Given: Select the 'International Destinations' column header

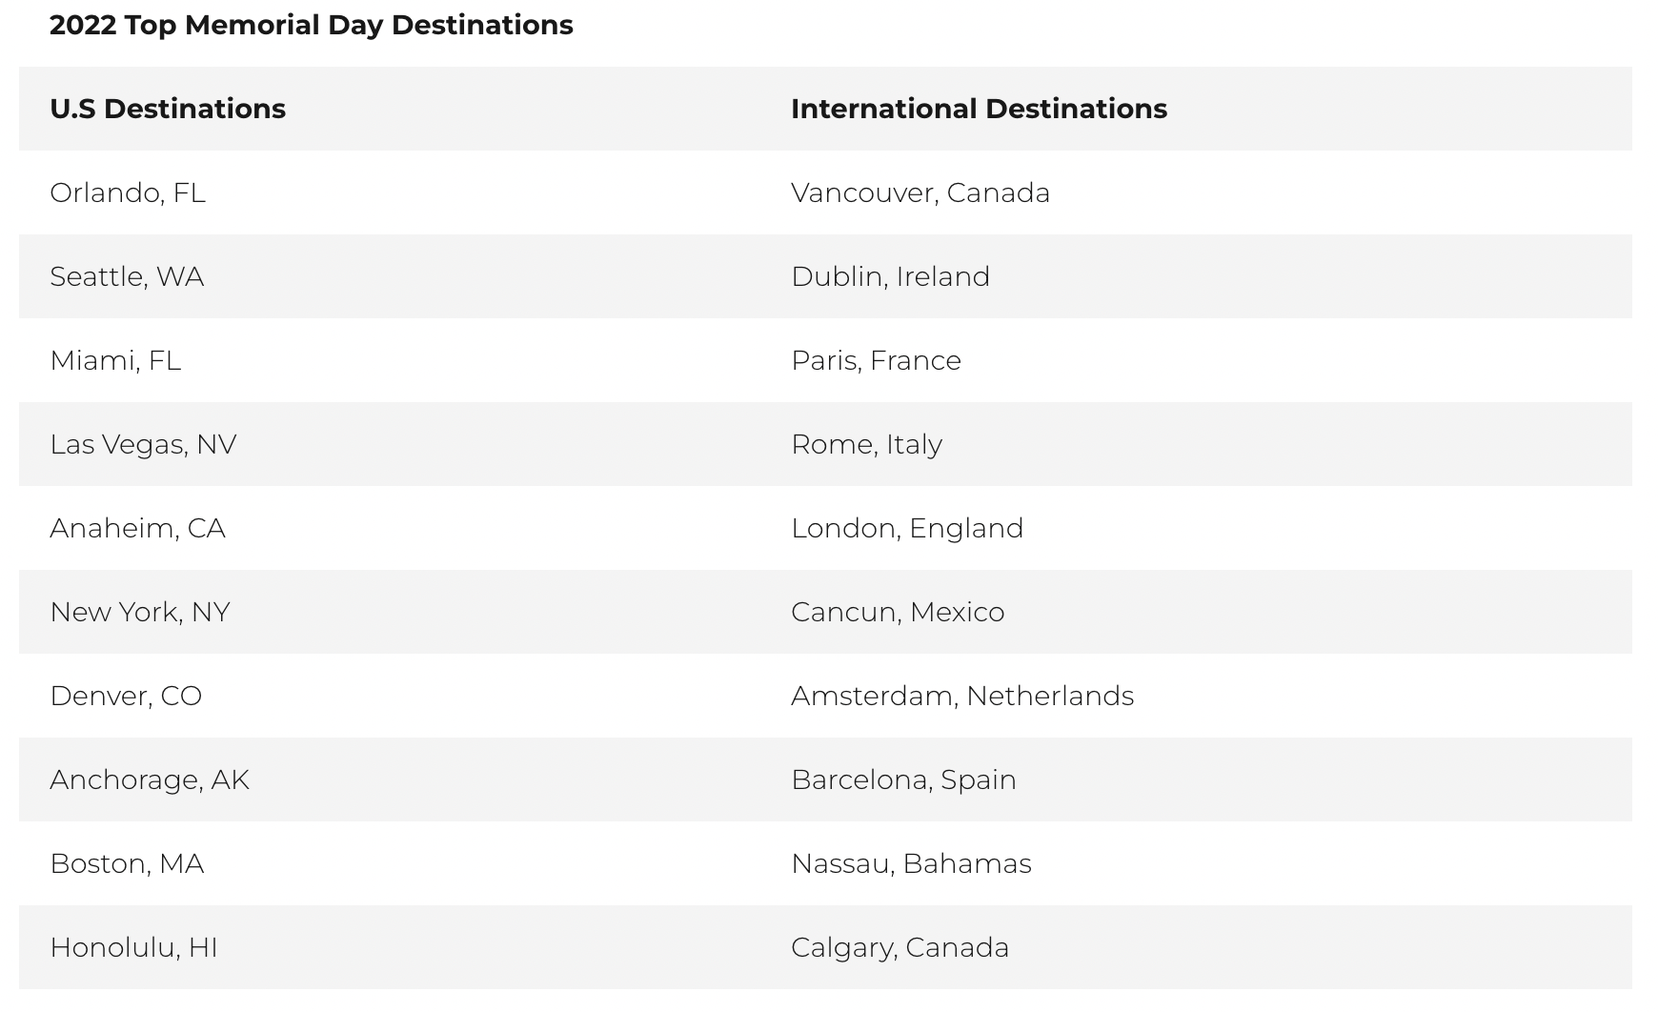Looking at the screenshot, I should coord(979,109).
